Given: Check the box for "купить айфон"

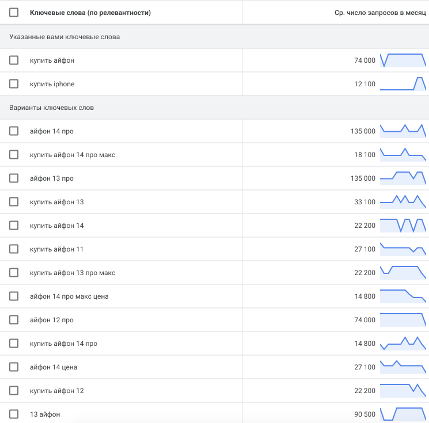Looking at the screenshot, I should coord(14,60).
